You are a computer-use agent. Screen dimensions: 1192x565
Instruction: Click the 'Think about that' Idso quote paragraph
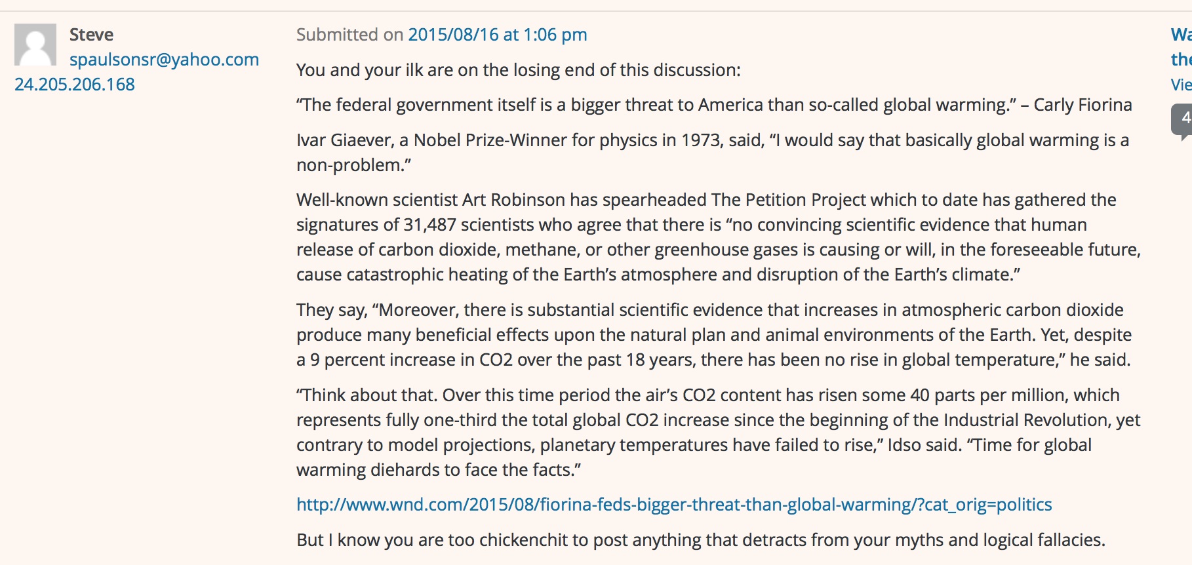tap(717, 433)
